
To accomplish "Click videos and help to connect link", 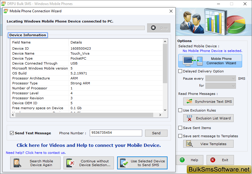I will [x=89, y=145].
